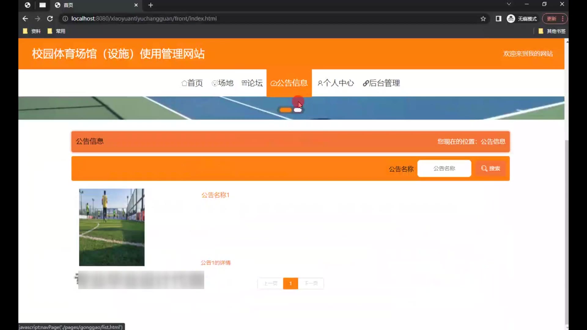Open the new tab plus button
This screenshot has width=587, height=330.
point(150,5)
